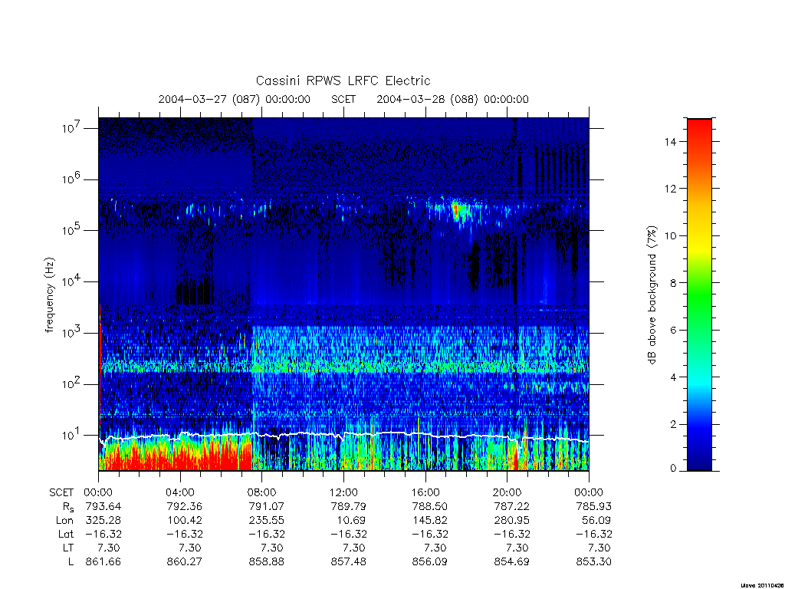Select the 12:00 SCET time label
The height and width of the screenshot is (589, 785).
343,492
